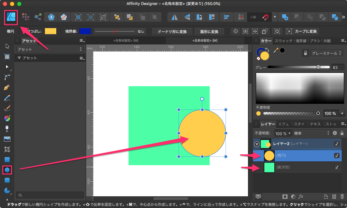Switch to the Pixel persona icon

click(26, 17)
